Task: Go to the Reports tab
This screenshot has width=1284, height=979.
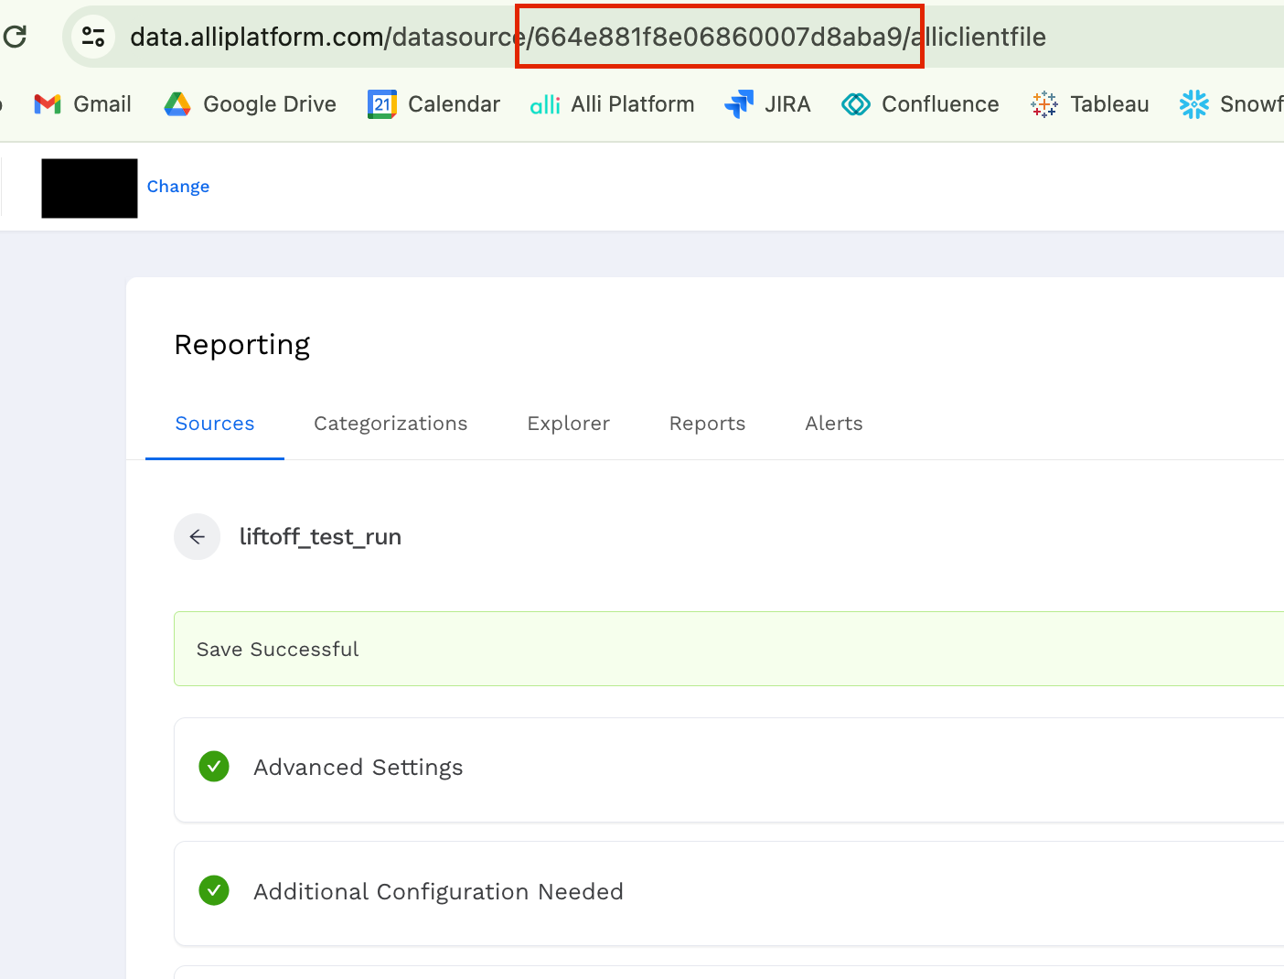Action: click(x=707, y=424)
